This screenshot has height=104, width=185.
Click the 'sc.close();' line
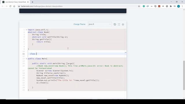click(x=42, y=83)
